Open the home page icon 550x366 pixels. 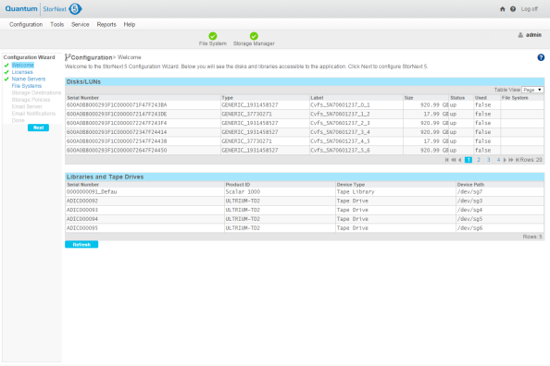[x=502, y=9]
